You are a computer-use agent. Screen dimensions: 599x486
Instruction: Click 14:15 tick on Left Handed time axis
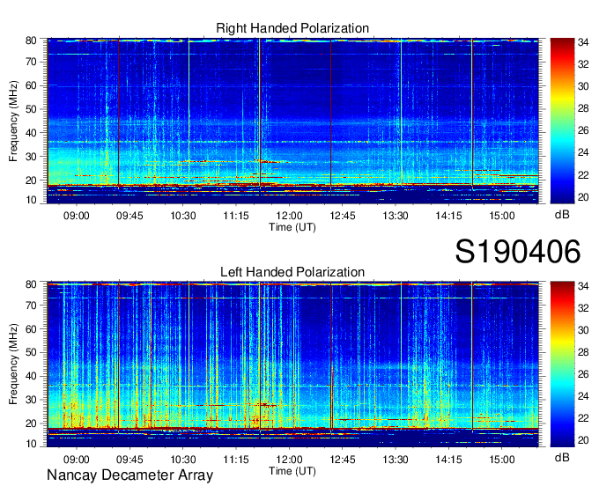(x=449, y=460)
